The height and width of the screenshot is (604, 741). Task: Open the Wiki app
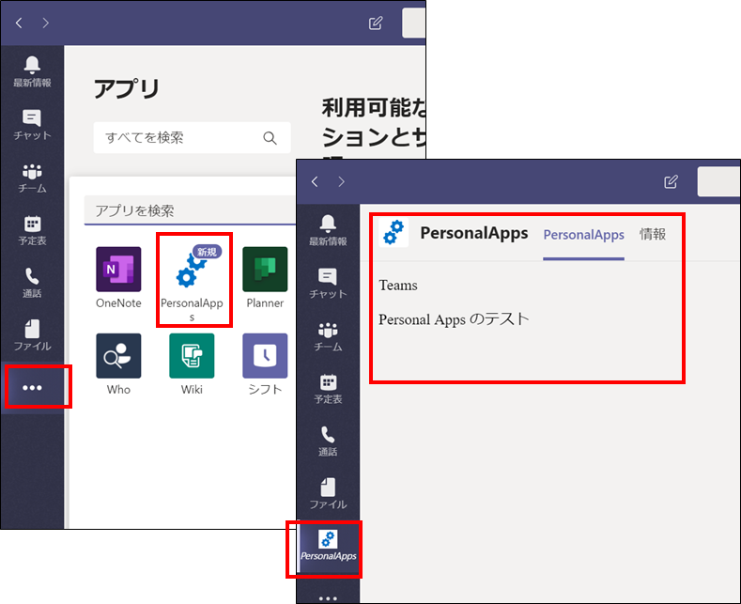tap(192, 364)
